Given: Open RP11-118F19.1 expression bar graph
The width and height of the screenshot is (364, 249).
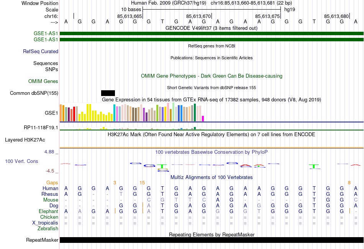Looking at the screenshot, I should point(132,128).
